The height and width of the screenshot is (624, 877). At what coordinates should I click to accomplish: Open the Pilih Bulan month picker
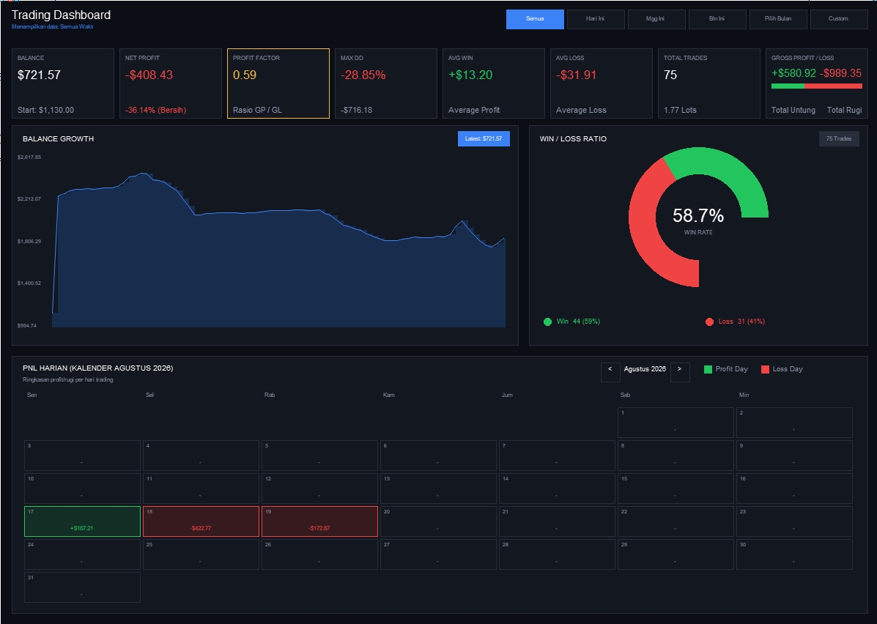click(778, 19)
